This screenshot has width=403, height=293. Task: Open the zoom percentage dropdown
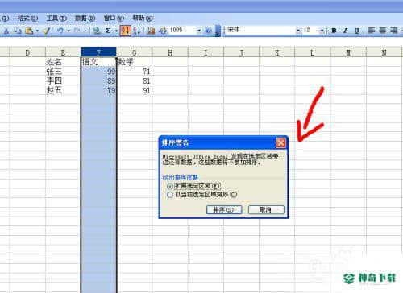(199, 31)
